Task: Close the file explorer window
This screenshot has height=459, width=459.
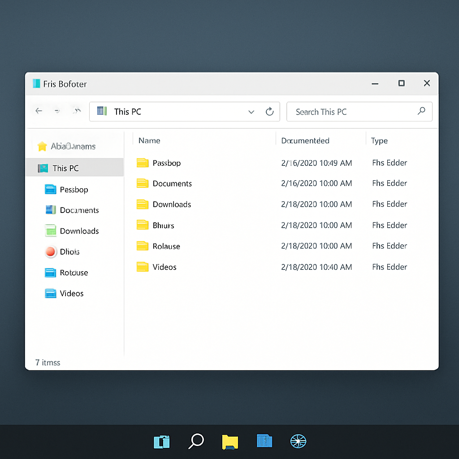Action: point(427,83)
